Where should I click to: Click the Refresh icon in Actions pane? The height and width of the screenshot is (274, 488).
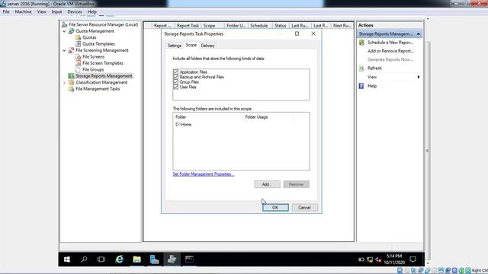pyautogui.click(x=361, y=68)
